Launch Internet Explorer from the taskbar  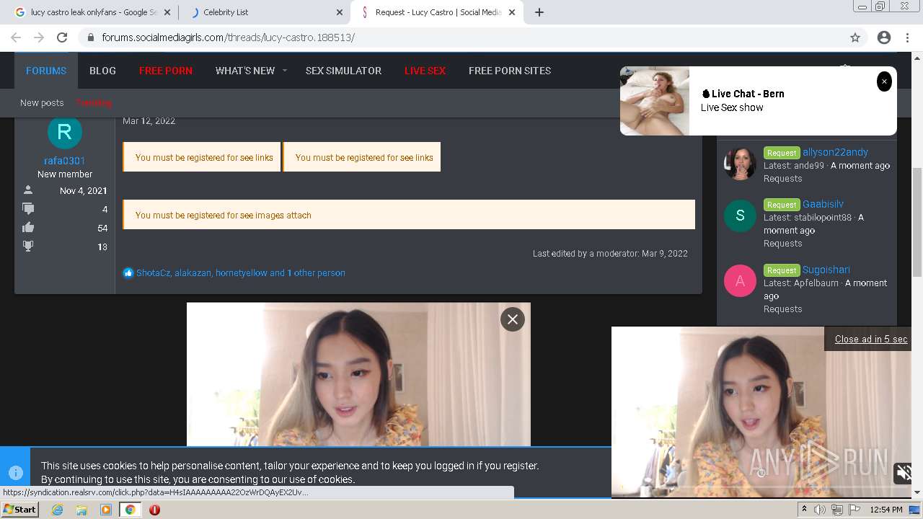click(57, 510)
